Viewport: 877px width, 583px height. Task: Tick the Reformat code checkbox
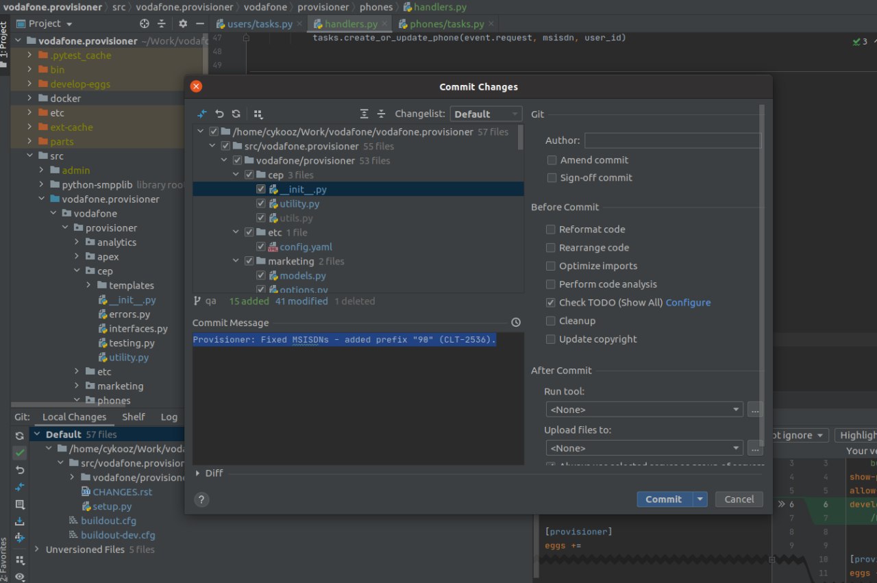point(550,230)
